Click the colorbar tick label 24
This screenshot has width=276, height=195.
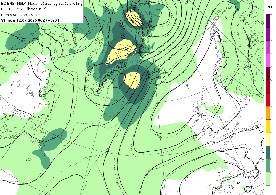[271, 14]
